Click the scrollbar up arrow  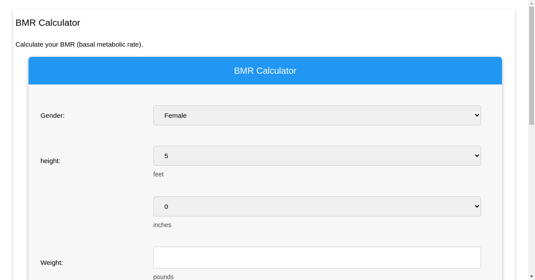coord(532,3)
